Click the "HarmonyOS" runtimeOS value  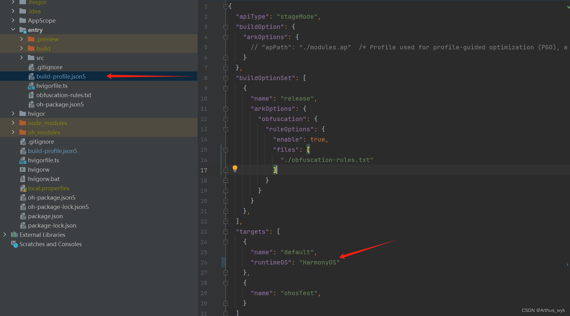point(319,263)
